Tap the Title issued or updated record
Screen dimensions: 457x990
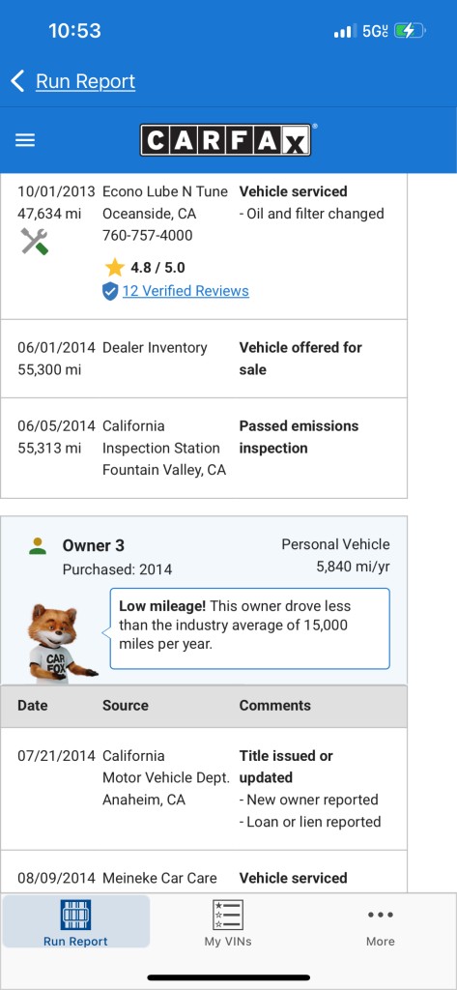pos(203,789)
